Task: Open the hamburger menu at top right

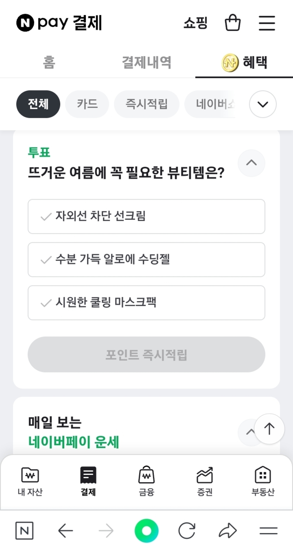Action: click(267, 23)
